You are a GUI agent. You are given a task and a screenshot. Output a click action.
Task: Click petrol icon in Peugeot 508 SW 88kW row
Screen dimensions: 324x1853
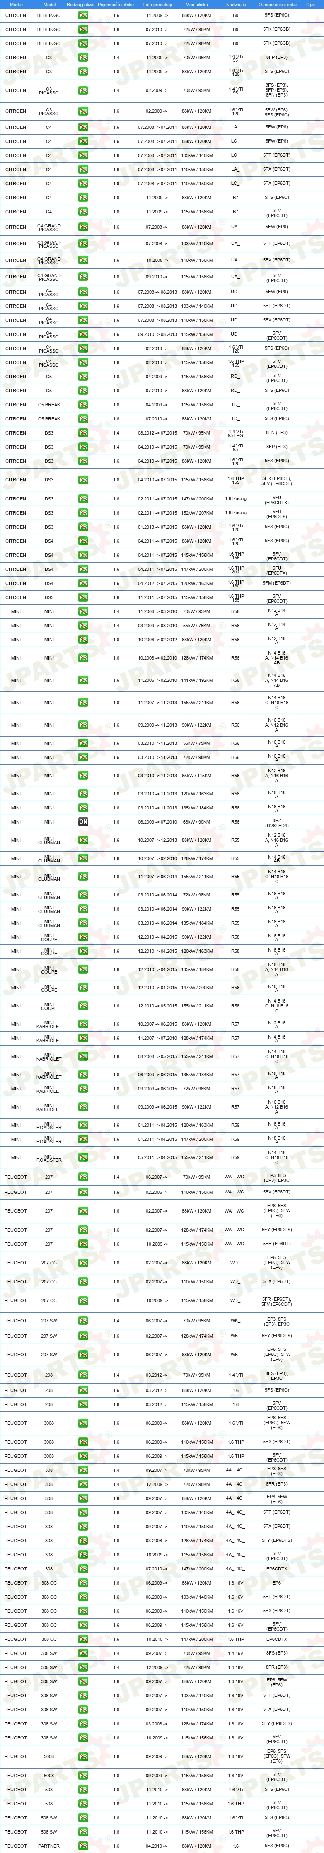click(84, 1818)
